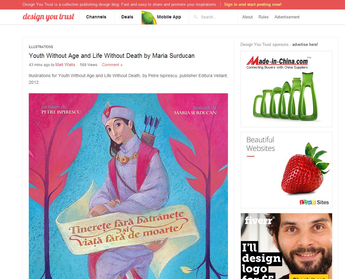This screenshot has width=345, height=279.
Task: Open the Channels menu
Action: 96,17
